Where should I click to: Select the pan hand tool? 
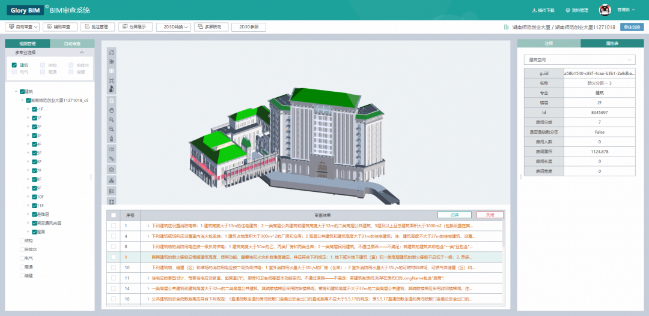tap(112, 110)
